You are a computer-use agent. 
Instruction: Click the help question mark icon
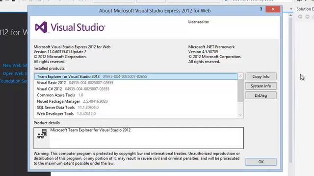pos(261,9)
